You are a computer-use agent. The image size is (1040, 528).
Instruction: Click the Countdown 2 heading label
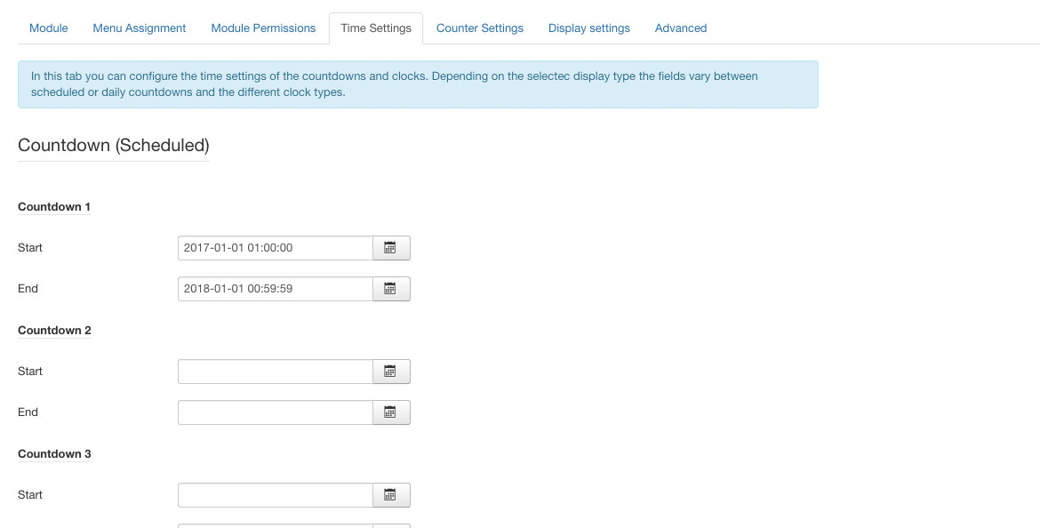click(x=54, y=331)
